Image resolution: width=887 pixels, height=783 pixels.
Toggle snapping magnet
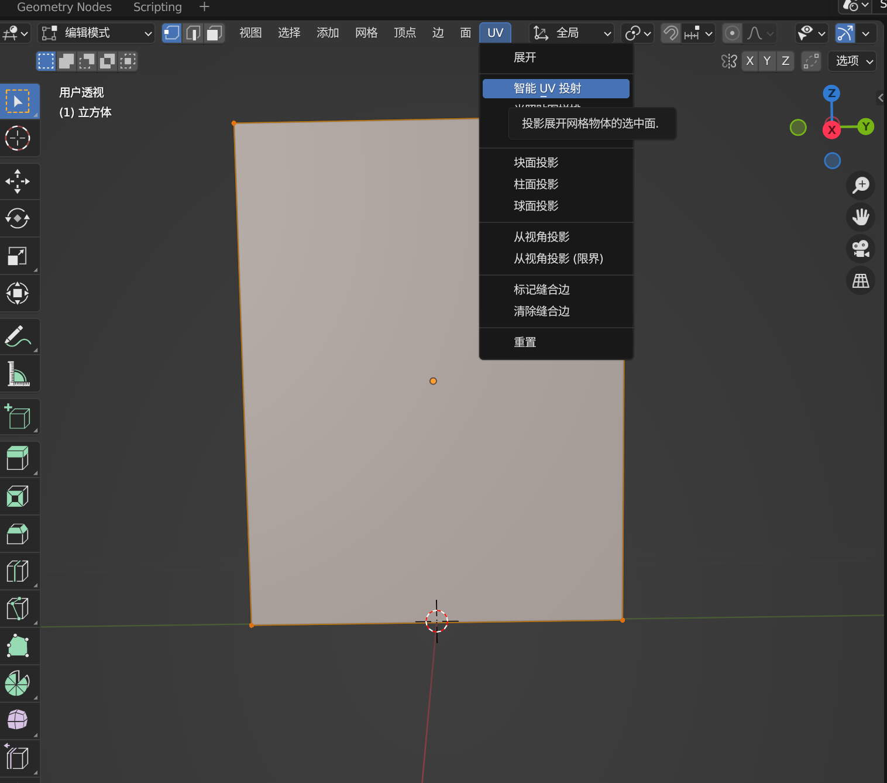point(671,33)
